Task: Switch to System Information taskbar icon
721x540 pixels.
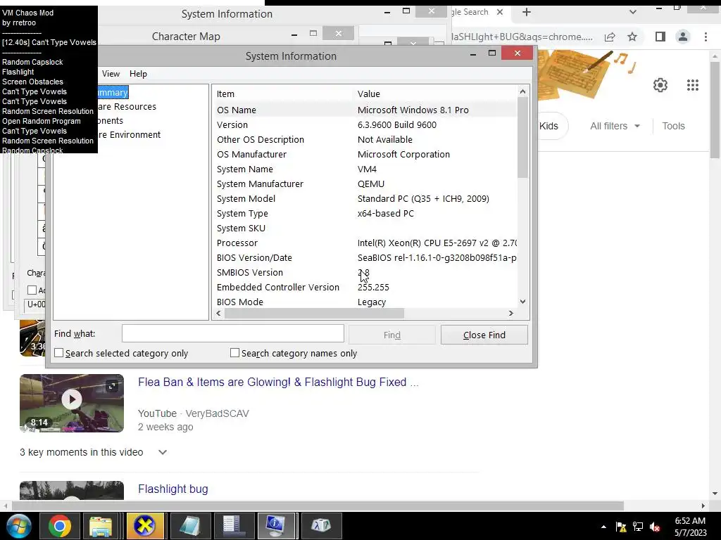Action: tap(276, 525)
